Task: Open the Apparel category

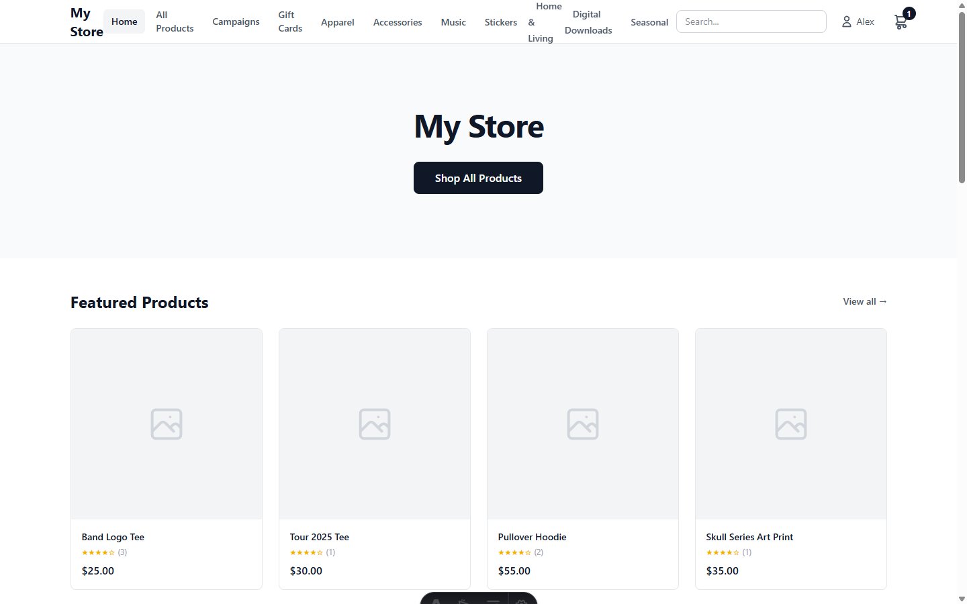Action: point(337,21)
